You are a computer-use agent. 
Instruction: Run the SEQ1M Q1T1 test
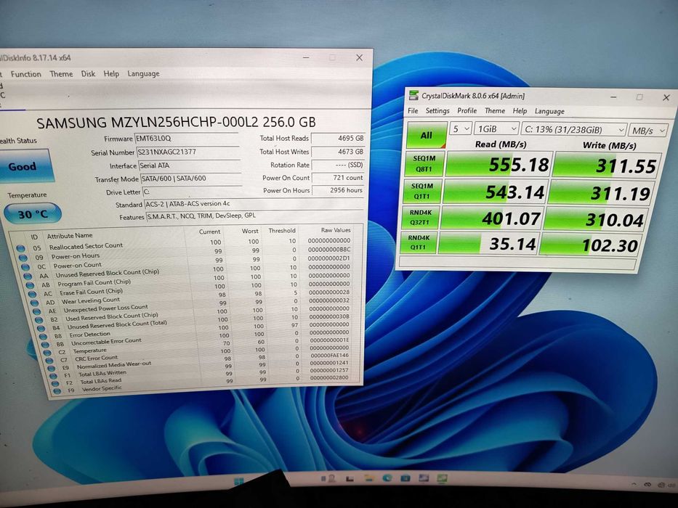421,191
